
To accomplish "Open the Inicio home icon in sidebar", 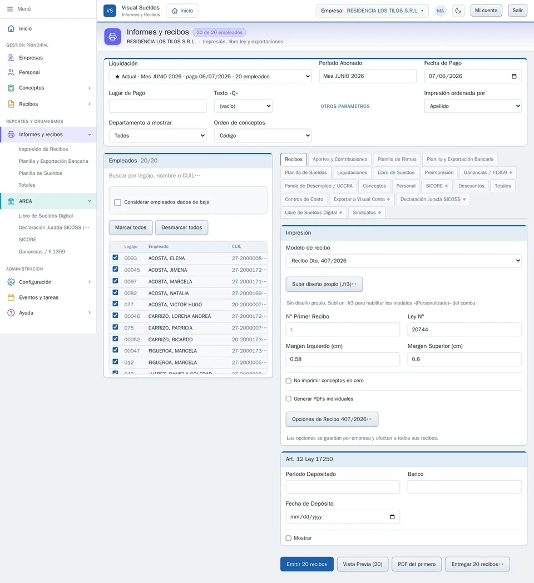I will (11, 29).
